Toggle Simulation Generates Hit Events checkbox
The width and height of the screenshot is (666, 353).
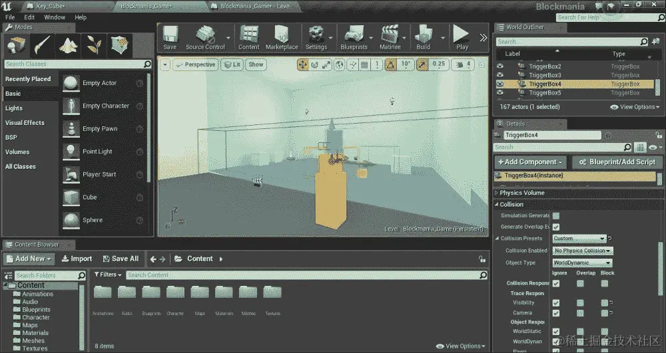[x=556, y=215]
